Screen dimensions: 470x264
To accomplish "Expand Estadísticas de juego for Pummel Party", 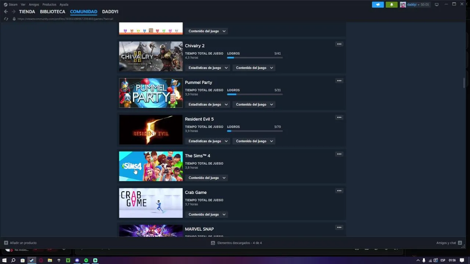I will coord(208,104).
